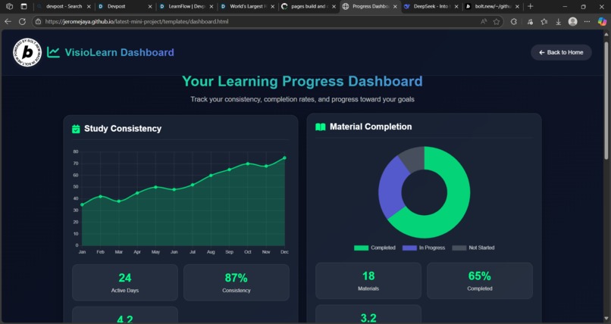The width and height of the screenshot is (611, 324).
Task: Open a new tab with plus button
Action: click(530, 6)
